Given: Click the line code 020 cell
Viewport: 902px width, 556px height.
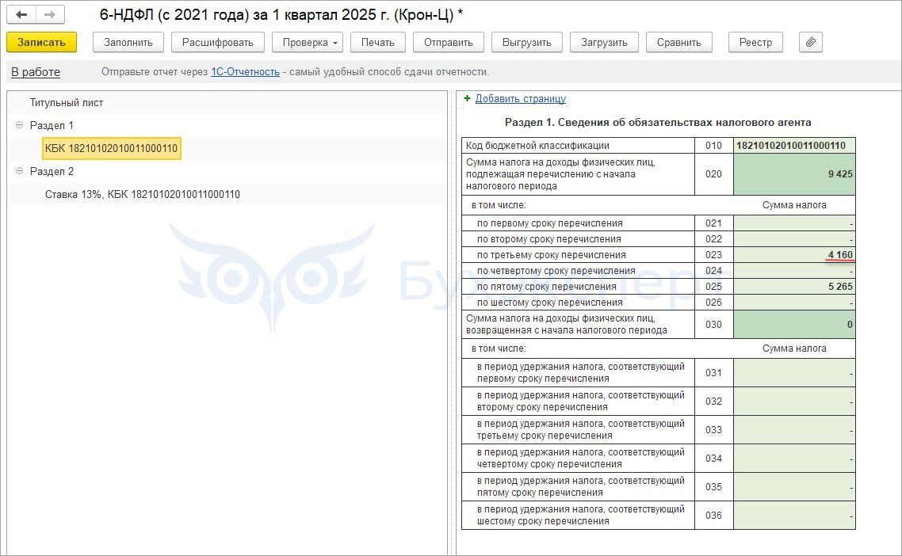Looking at the screenshot, I should pyautogui.click(x=713, y=174).
